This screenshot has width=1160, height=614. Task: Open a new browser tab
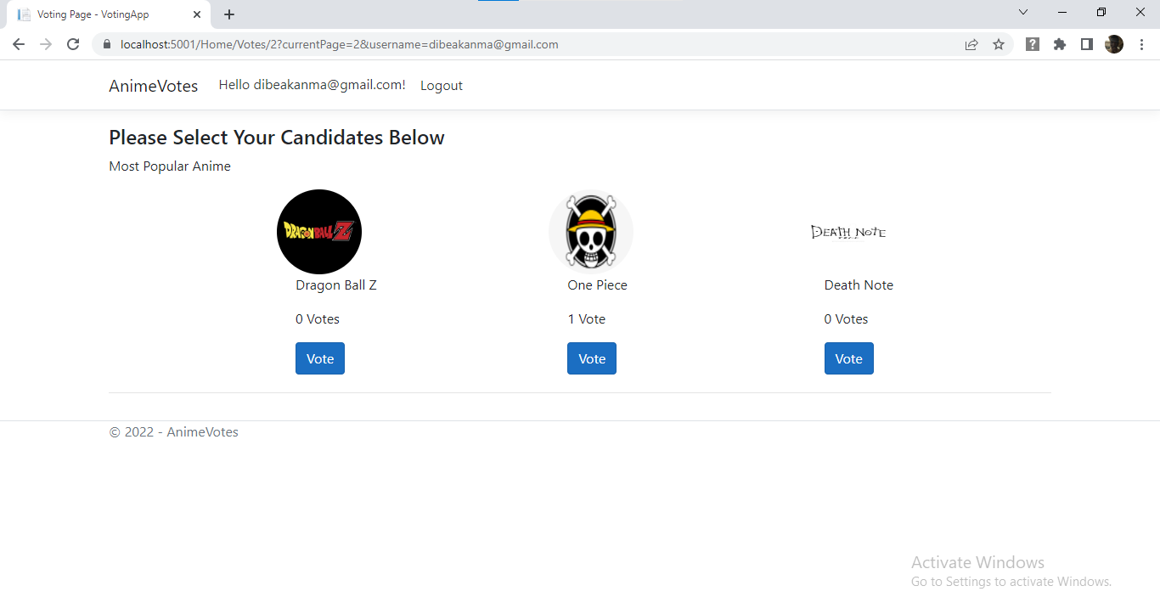228,14
